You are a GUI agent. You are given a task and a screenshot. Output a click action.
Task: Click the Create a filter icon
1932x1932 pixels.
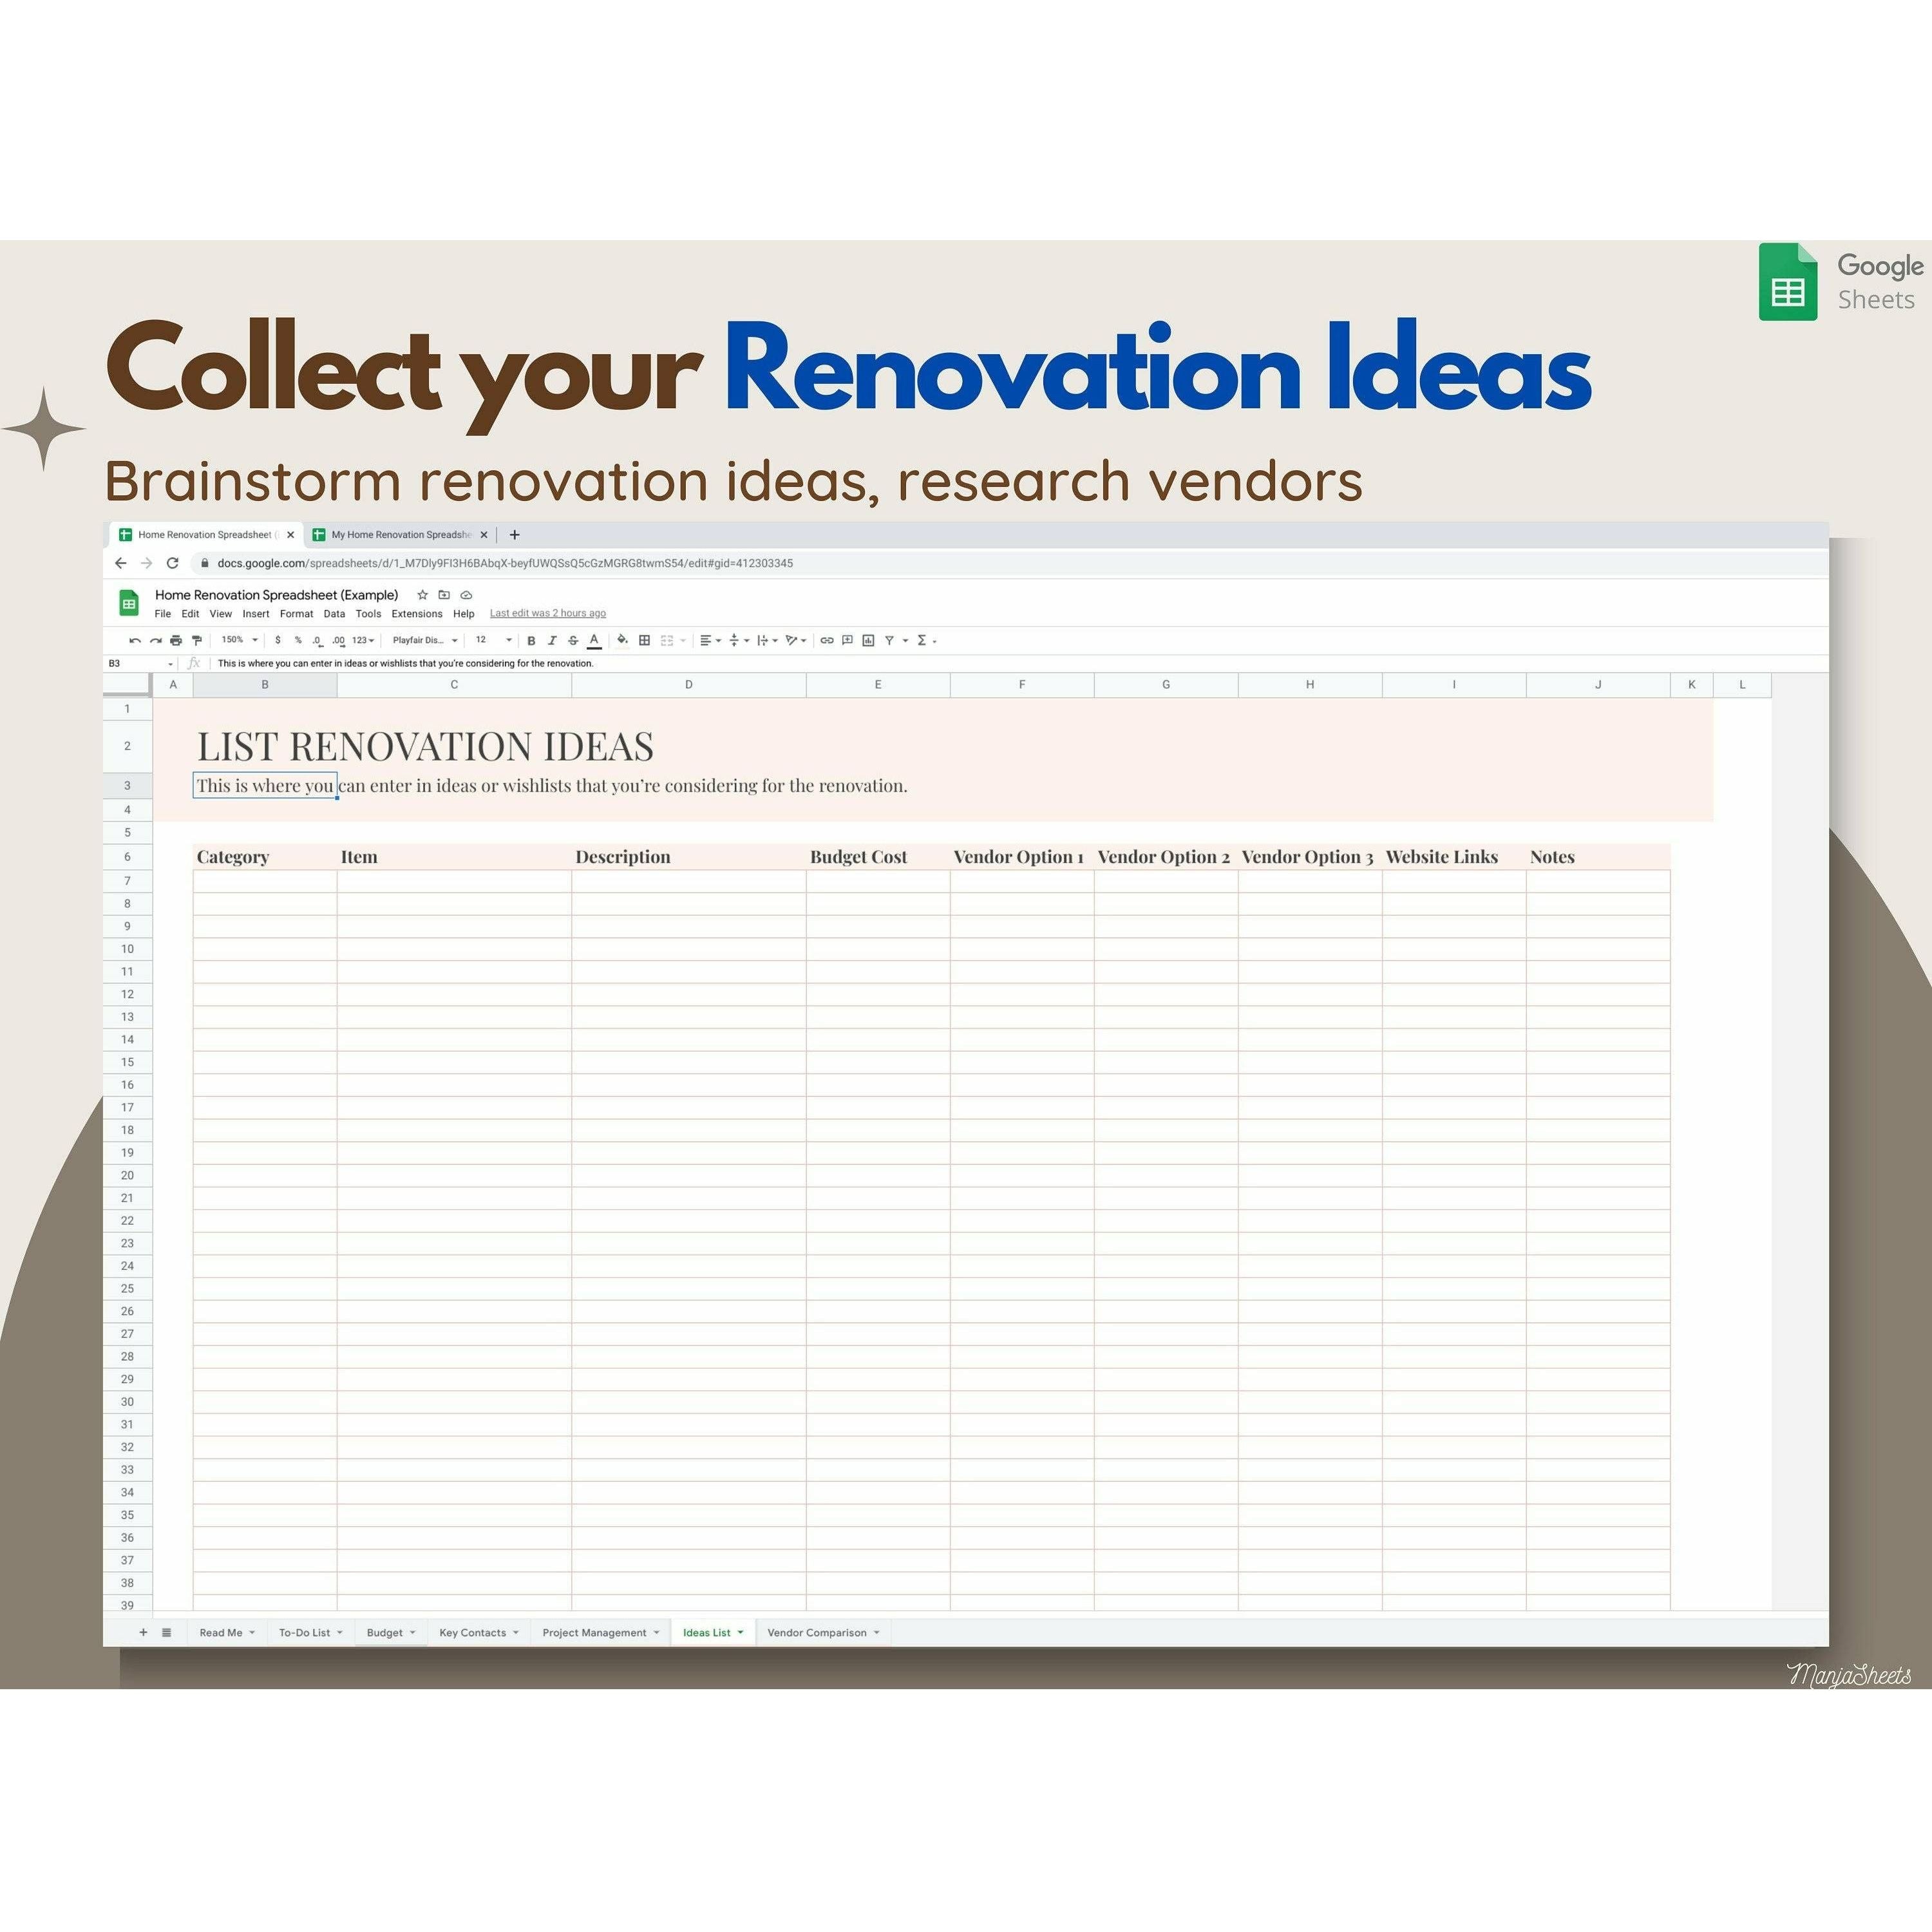889,640
